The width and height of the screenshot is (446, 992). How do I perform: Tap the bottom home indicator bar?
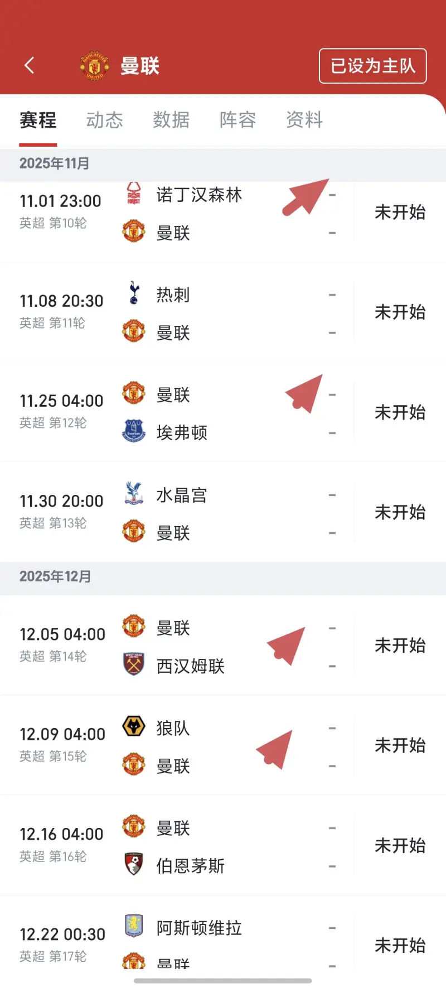223,981
